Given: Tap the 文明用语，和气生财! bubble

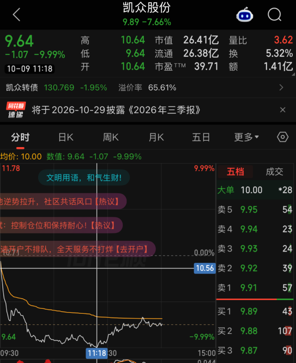Looking at the screenshot, I should pos(84,178).
